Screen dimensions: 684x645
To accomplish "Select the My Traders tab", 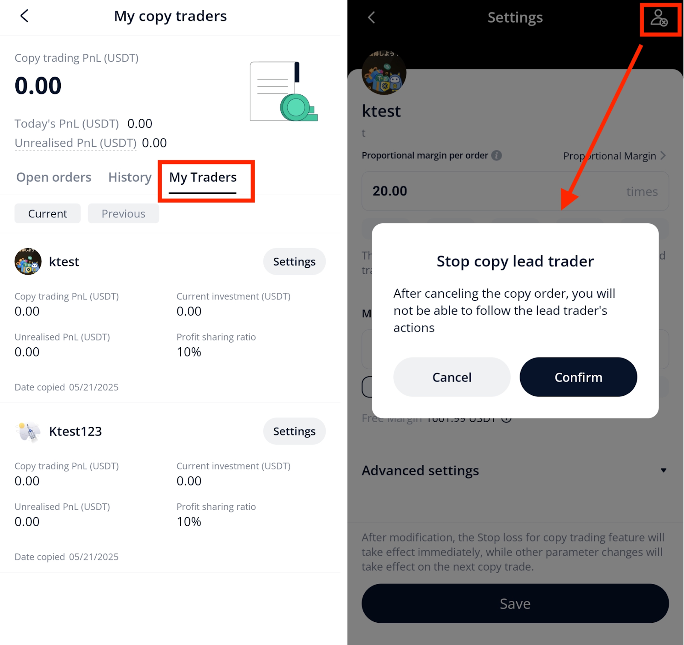I will (203, 177).
